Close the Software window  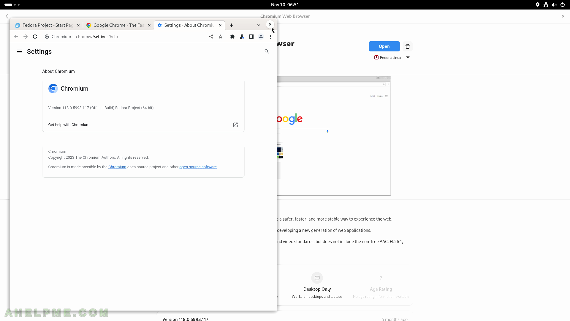point(563,16)
